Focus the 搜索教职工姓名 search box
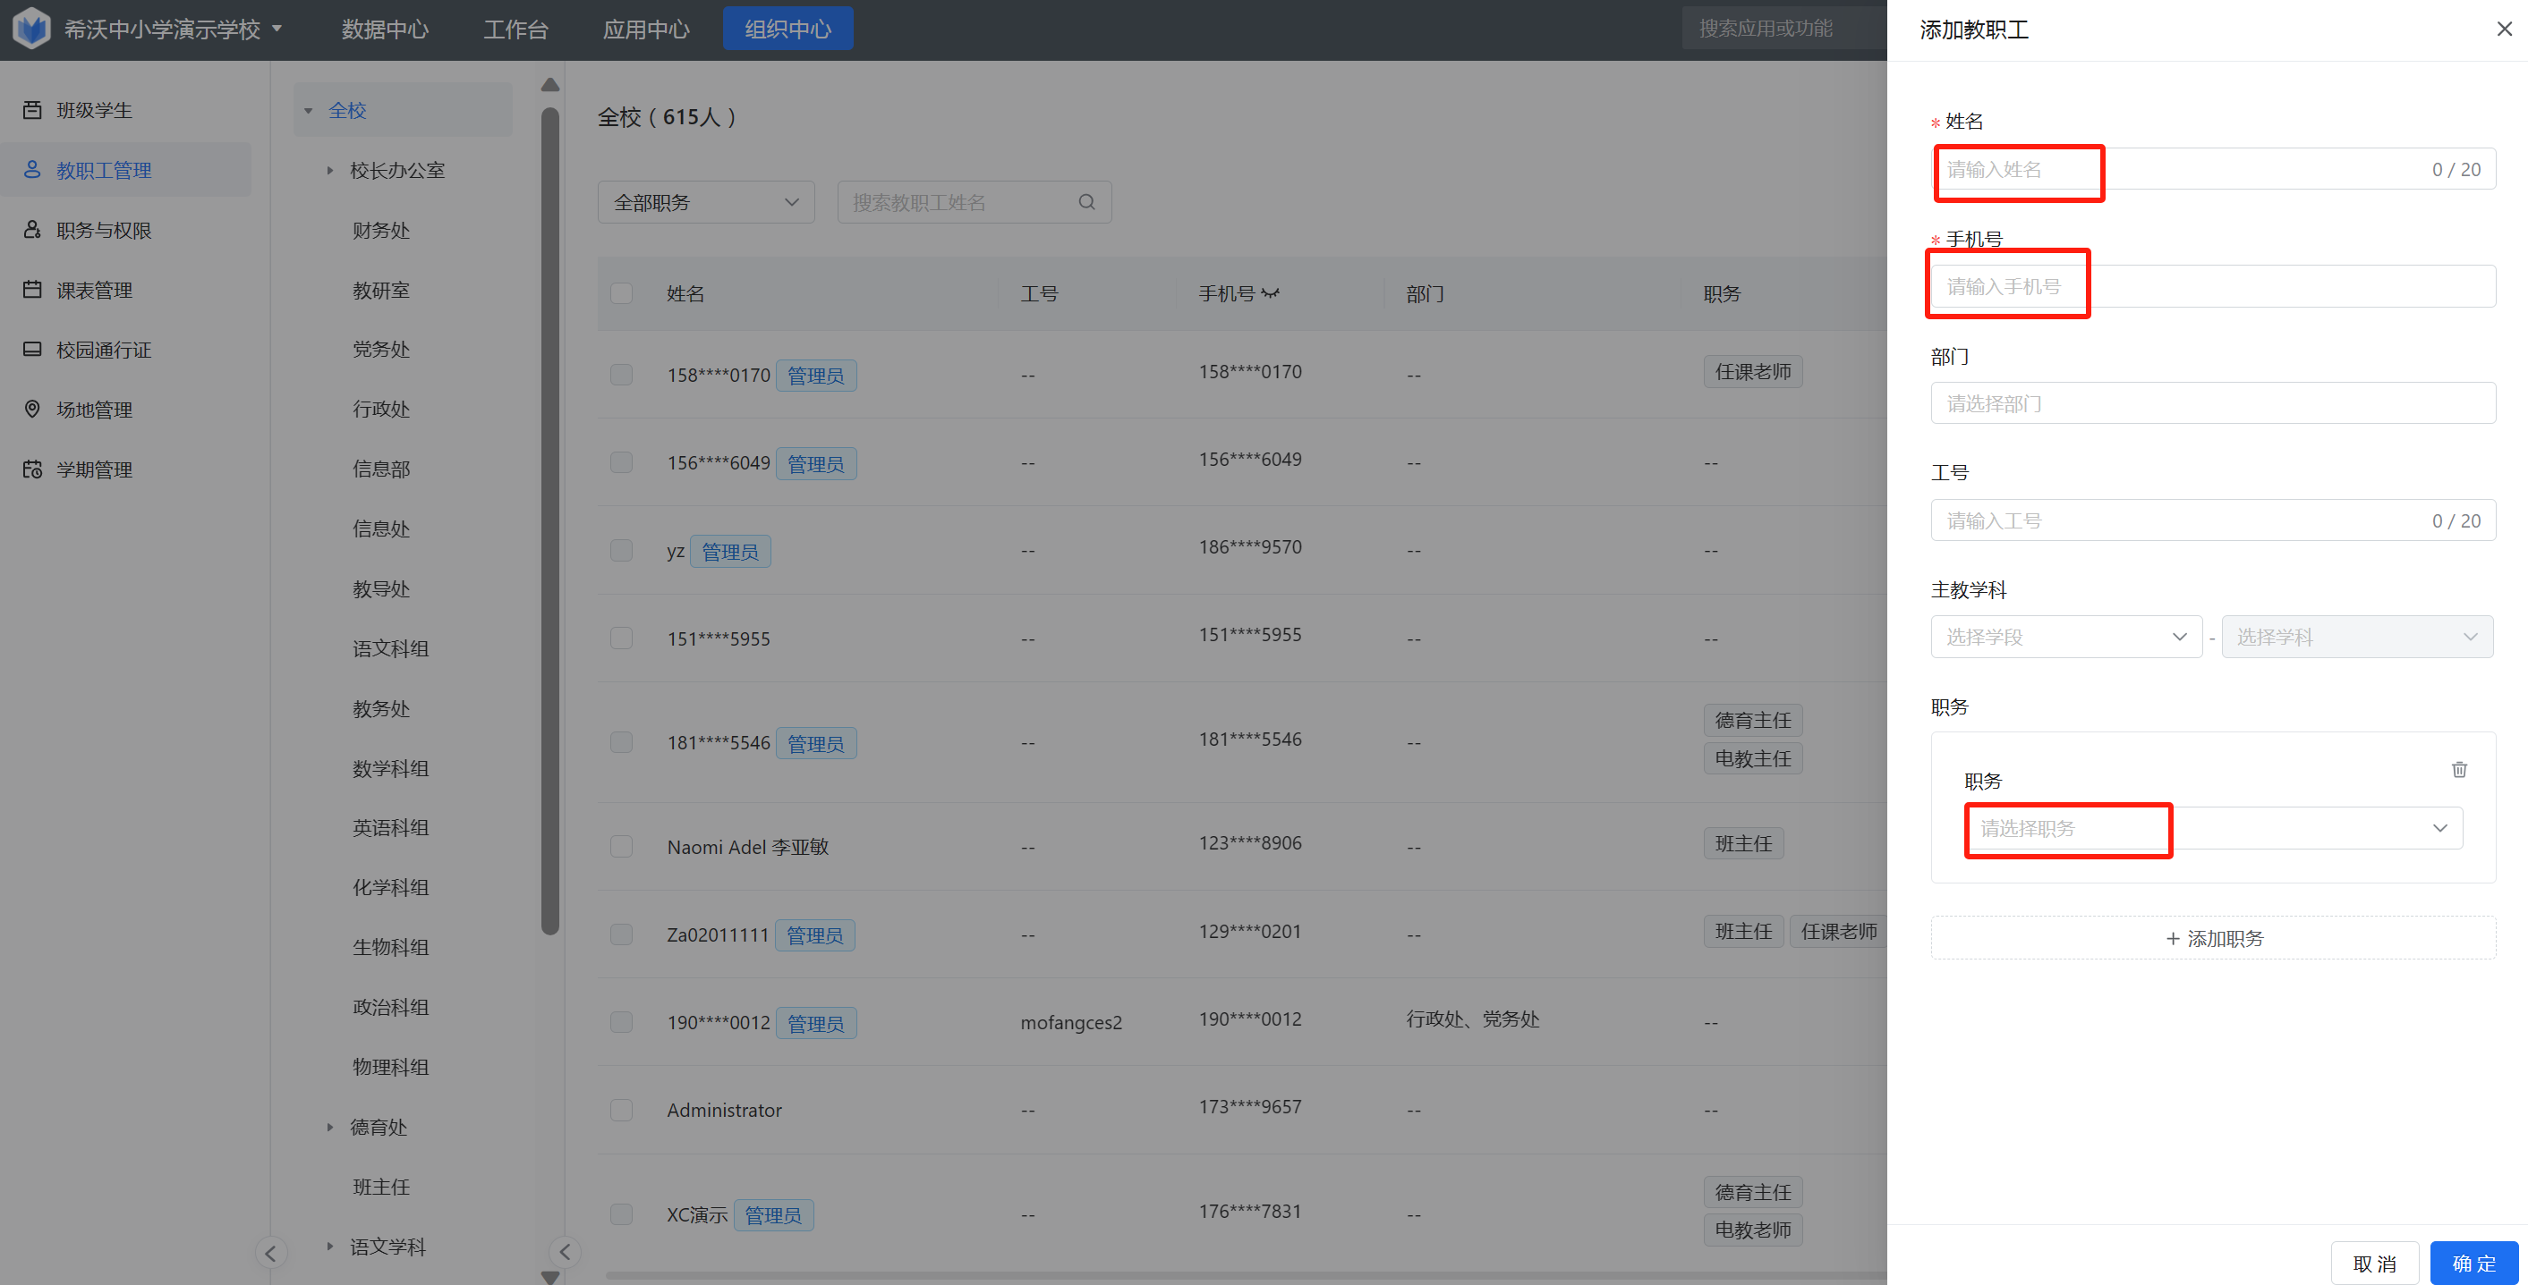 (974, 202)
